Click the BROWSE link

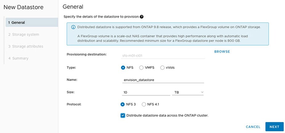click(222, 52)
